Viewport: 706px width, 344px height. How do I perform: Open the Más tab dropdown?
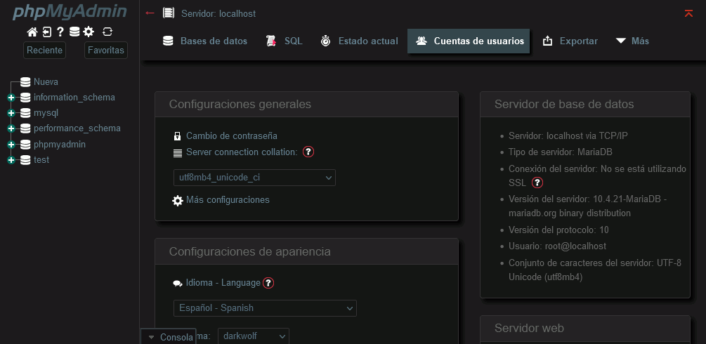coord(632,41)
